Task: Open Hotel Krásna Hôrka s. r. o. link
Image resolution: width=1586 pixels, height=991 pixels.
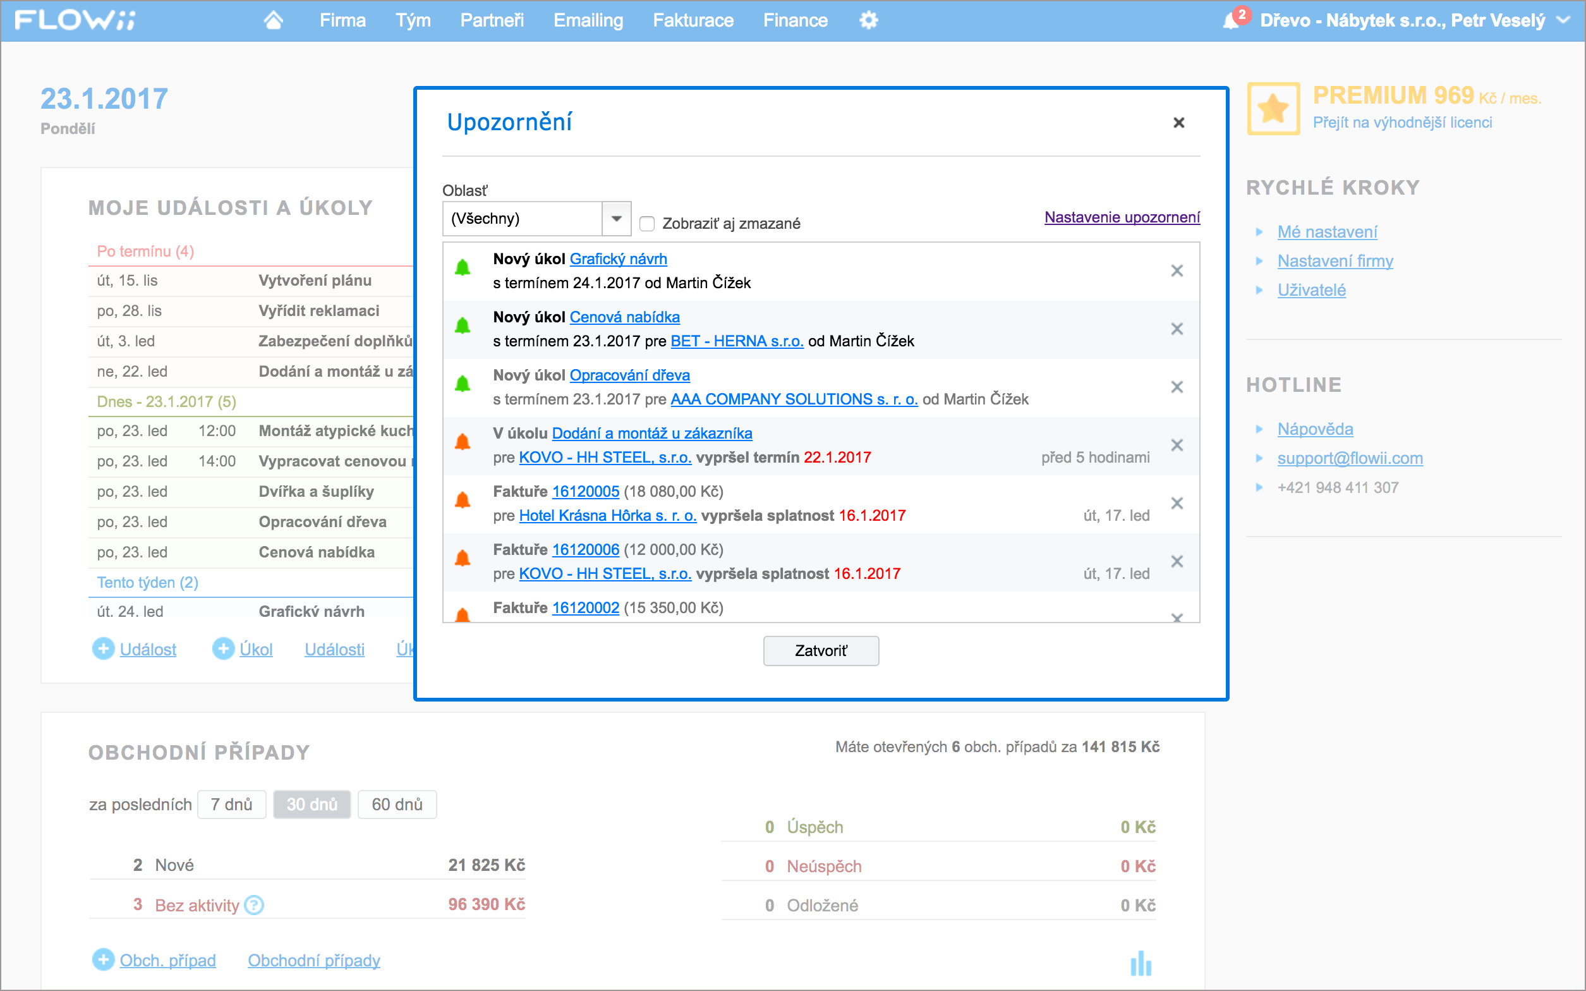Action: 607,516
